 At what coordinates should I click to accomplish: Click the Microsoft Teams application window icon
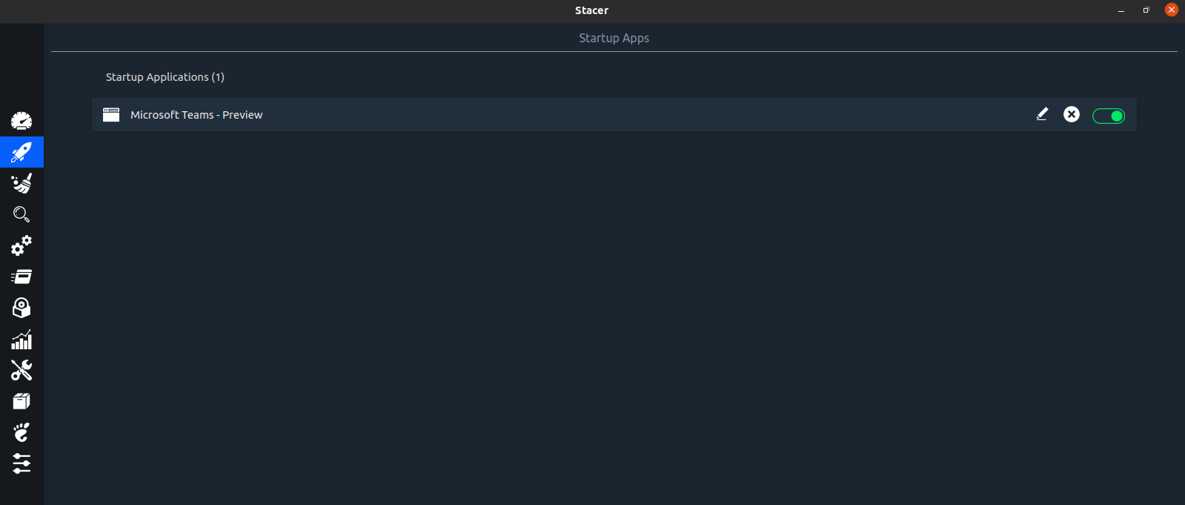click(x=111, y=115)
